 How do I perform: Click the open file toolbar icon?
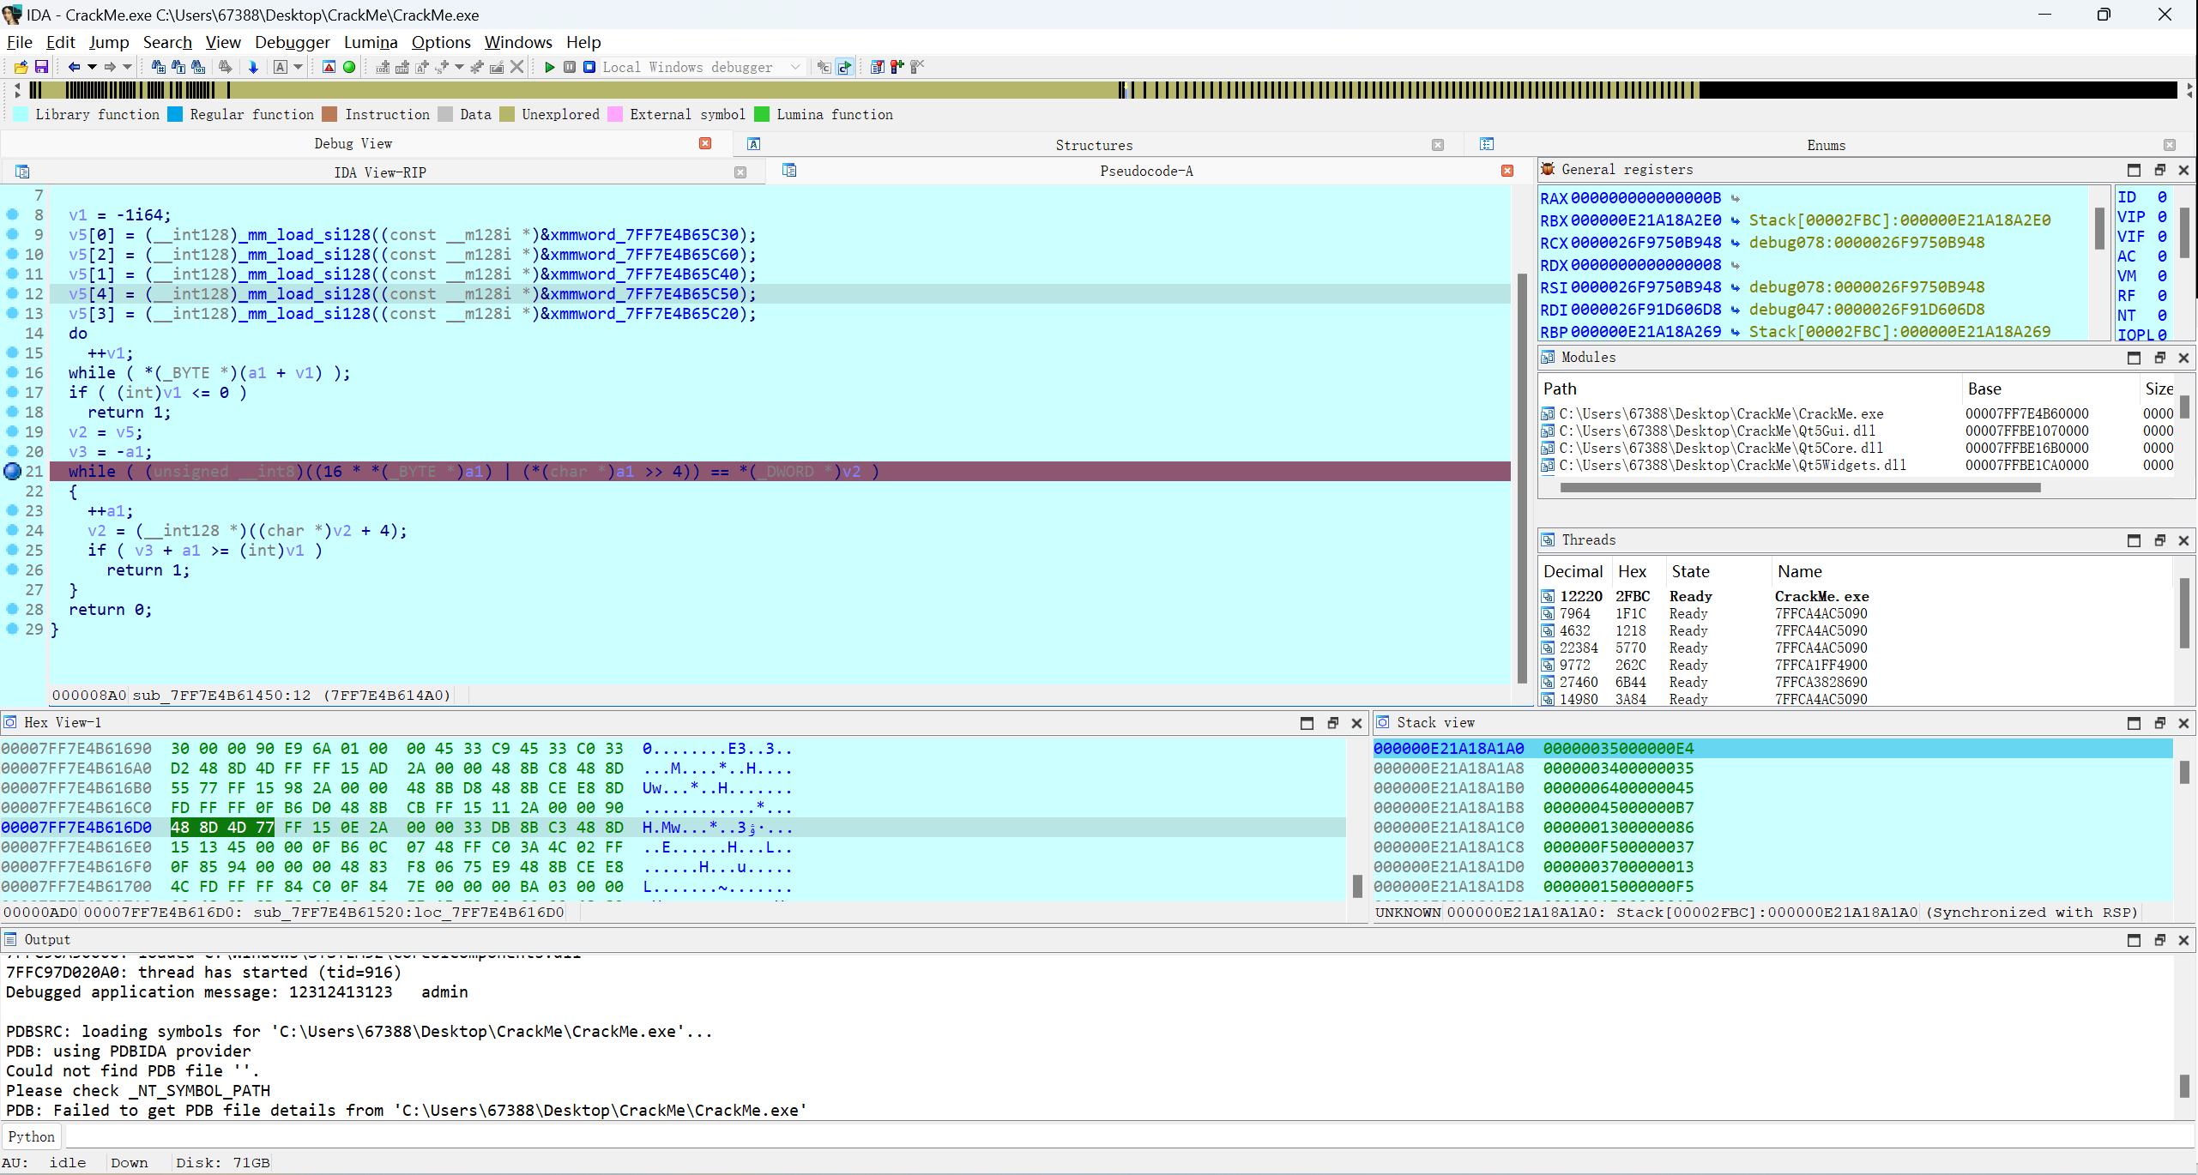pyautogui.click(x=21, y=67)
